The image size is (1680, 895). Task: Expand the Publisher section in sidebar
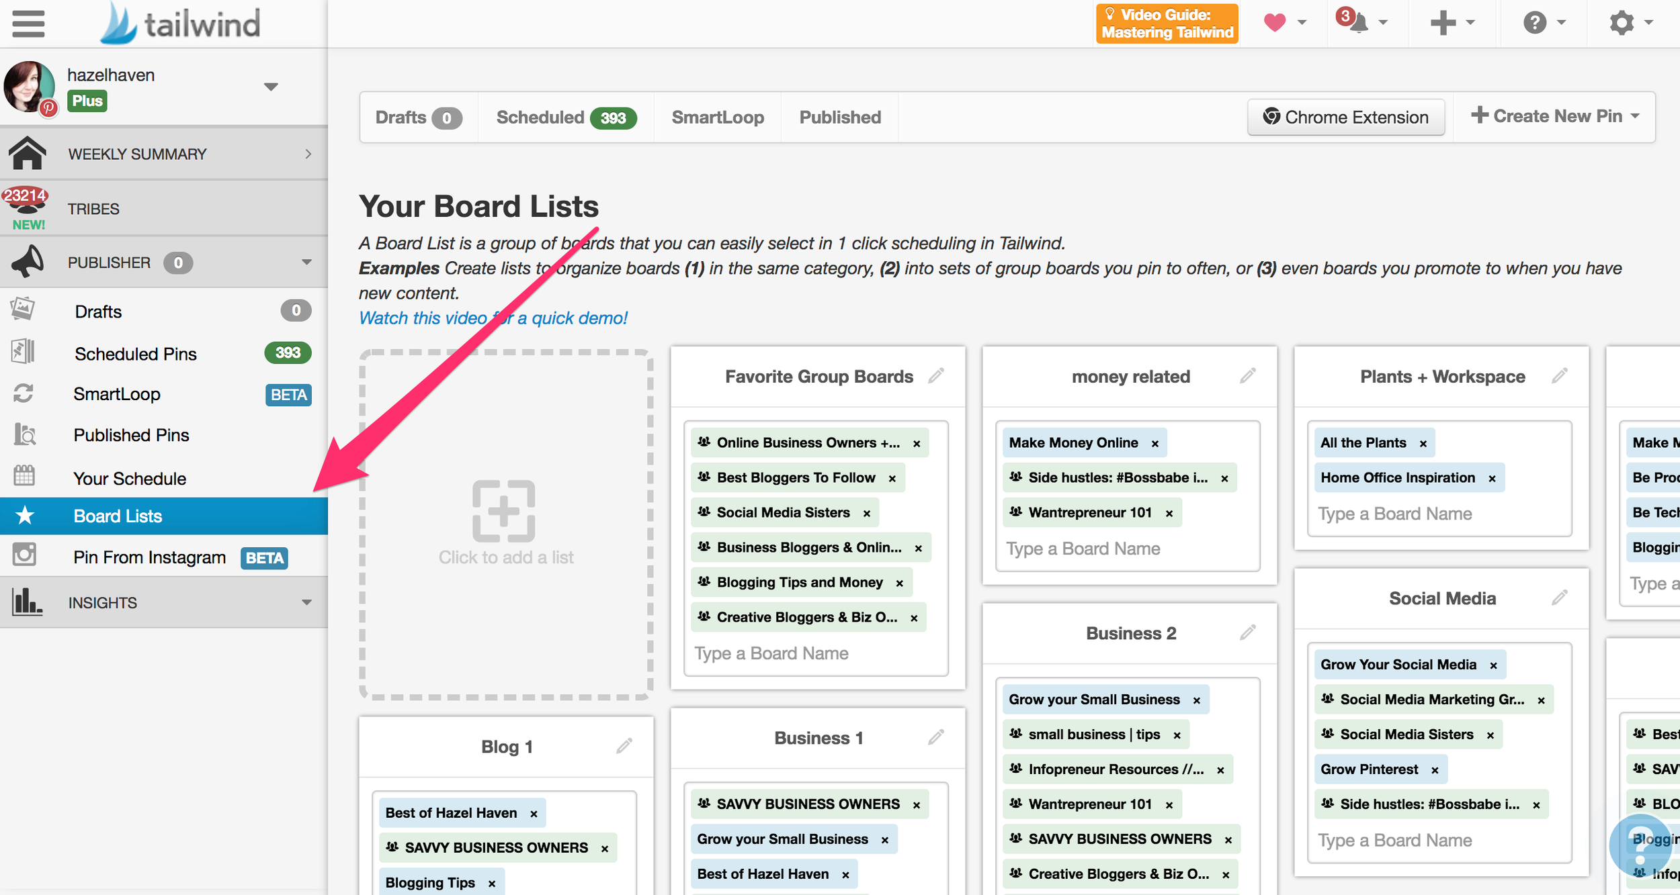coord(306,263)
